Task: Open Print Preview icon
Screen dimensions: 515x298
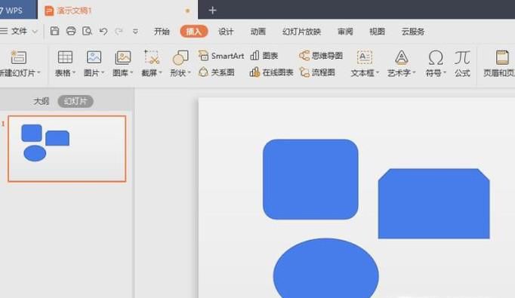Action: (87, 31)
